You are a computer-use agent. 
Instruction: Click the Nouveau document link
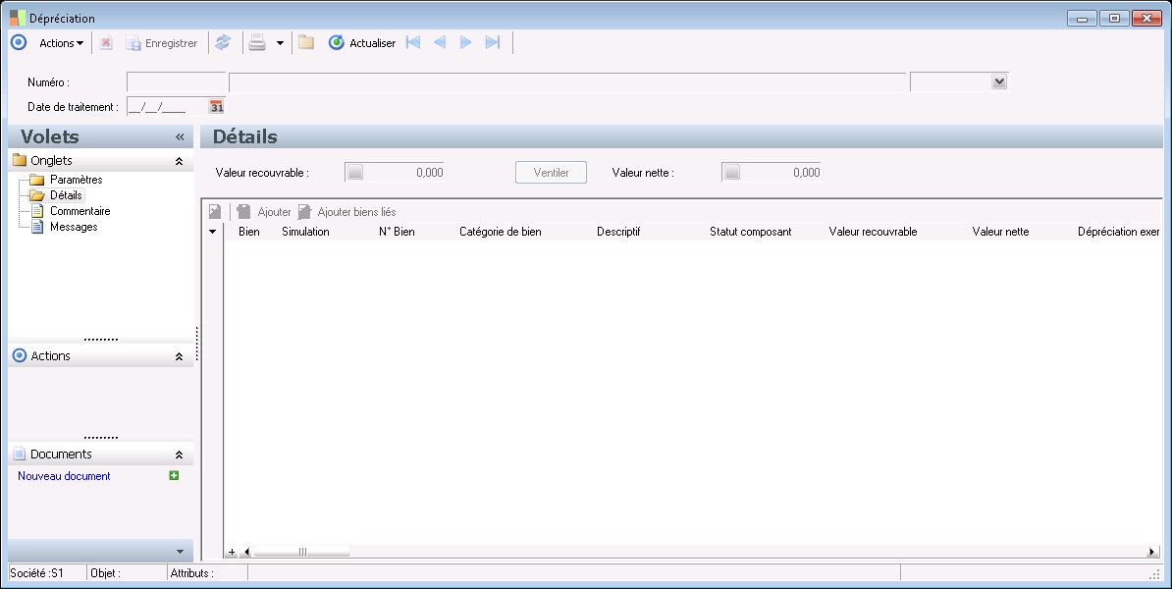[x=64, y=476]
